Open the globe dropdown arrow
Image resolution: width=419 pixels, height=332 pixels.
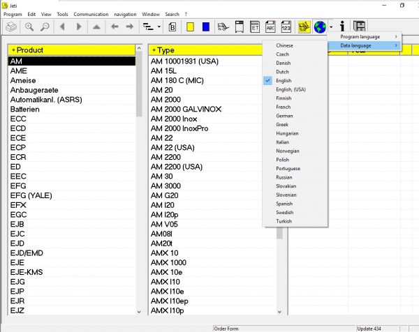coord(331,27)
